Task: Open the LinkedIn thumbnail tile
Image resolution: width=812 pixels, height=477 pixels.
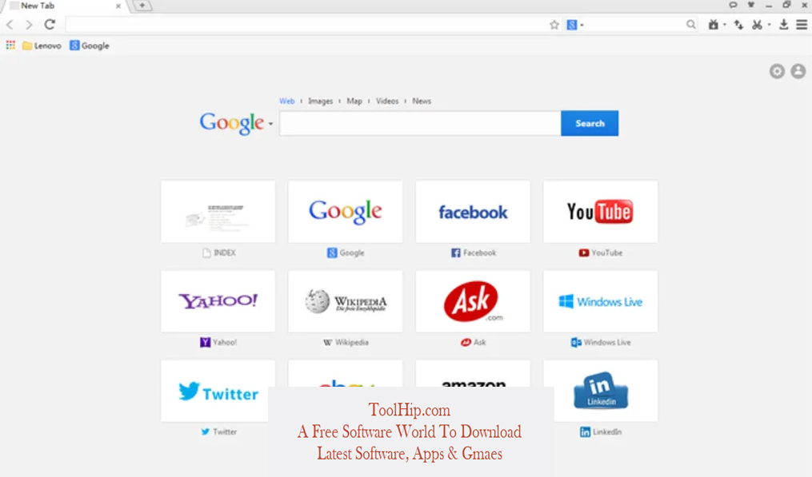Action: point(601,391)
